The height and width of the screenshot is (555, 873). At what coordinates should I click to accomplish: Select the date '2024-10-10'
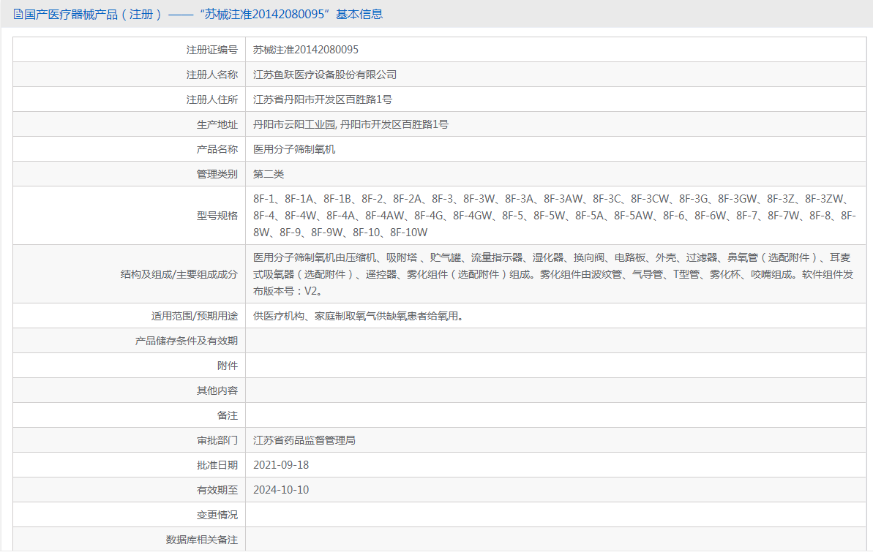(281, 491)
